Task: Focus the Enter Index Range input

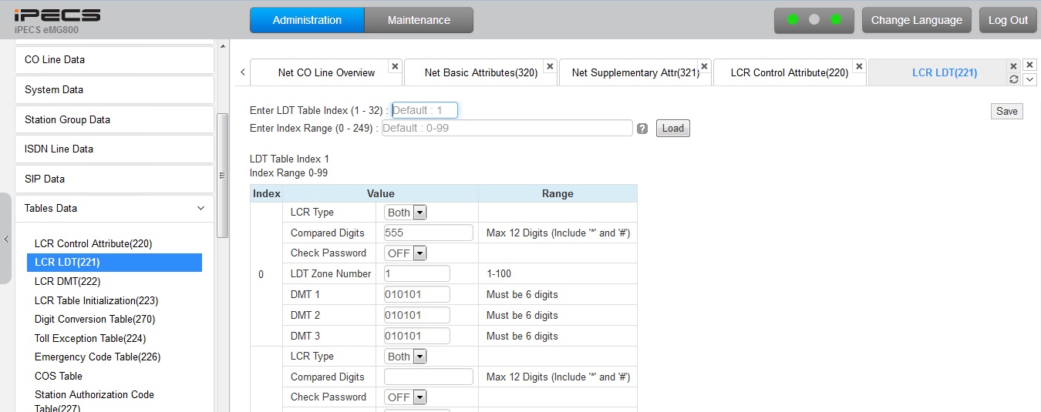Action: pos(507,128)
